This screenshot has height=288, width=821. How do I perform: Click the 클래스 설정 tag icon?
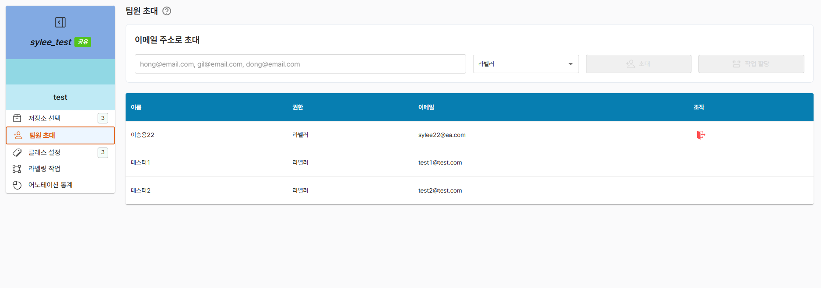(x=17, y=152)
